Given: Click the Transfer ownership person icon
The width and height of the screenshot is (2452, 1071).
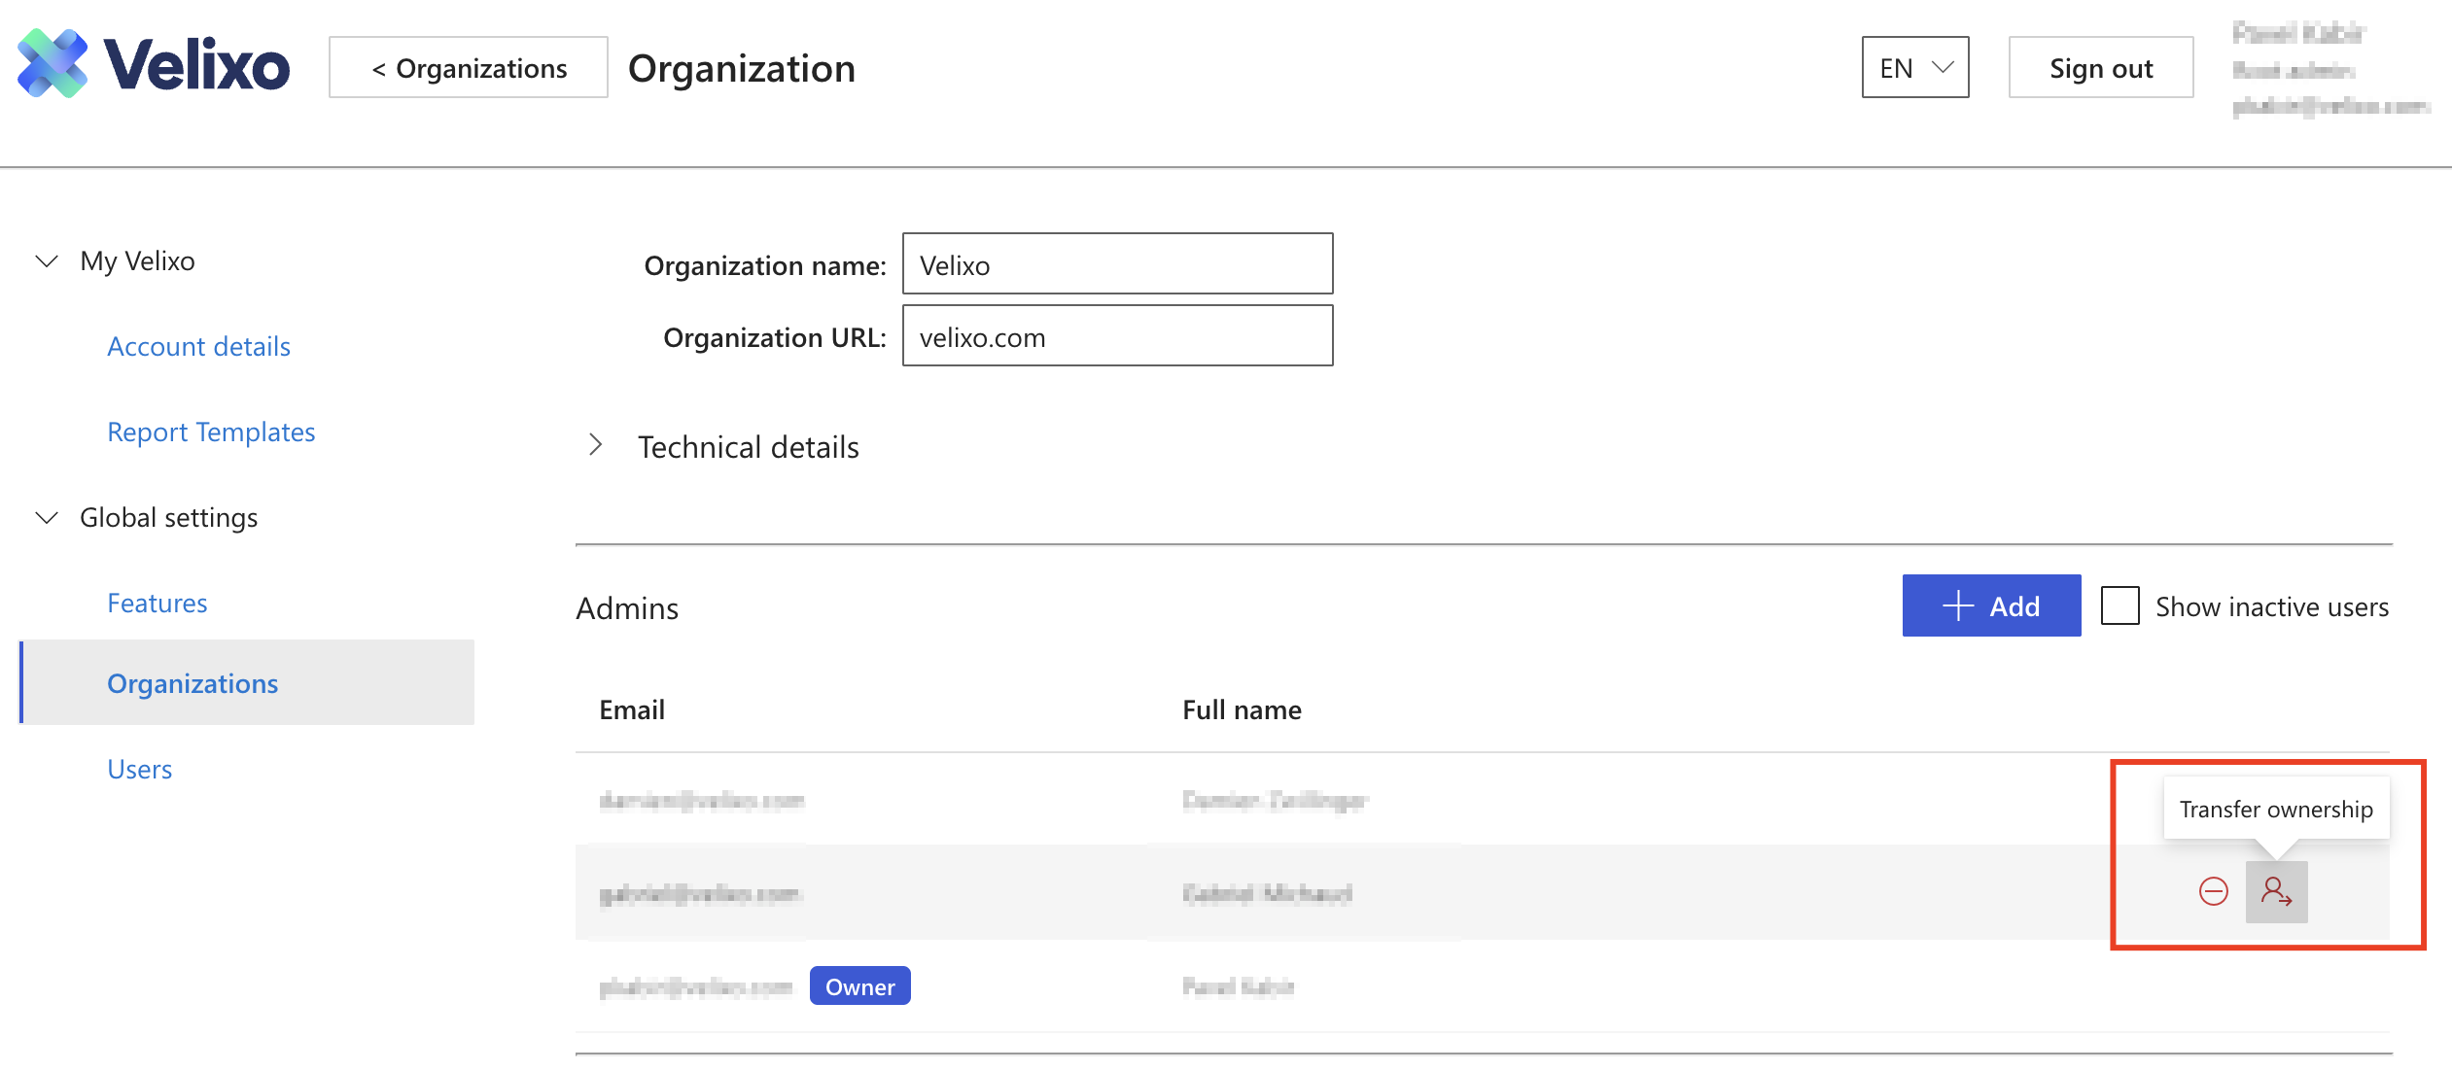Looking at the screenshot, I should pos(2276,891).
